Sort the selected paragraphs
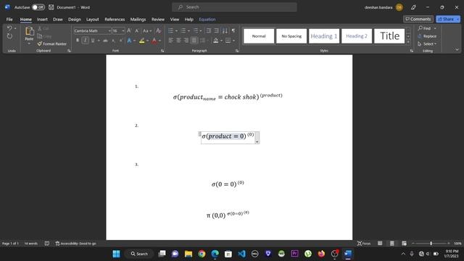Screen dimensions: 464x261 click(225, 30)
